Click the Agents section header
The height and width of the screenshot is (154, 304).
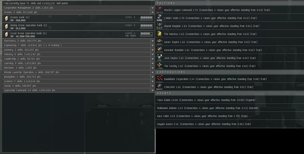230,93
